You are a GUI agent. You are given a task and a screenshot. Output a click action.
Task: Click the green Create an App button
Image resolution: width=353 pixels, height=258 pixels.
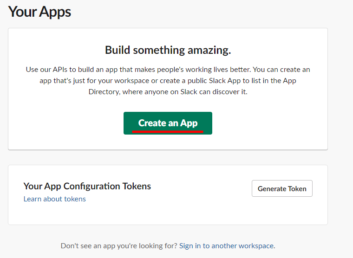tap(168, 123)
